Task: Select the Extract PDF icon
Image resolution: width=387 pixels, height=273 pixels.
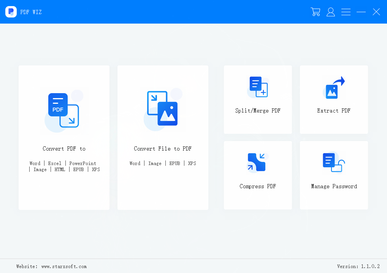Action: [x=334, y=87]
